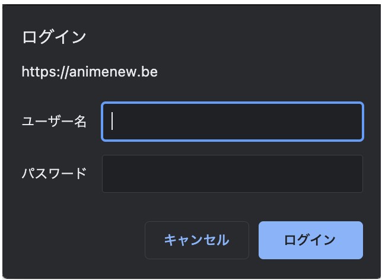This screenshot has height=280, width=382.
Task: Click the https://animenew.be URL text
Action: pyautogui.click(x=90, y=72)
